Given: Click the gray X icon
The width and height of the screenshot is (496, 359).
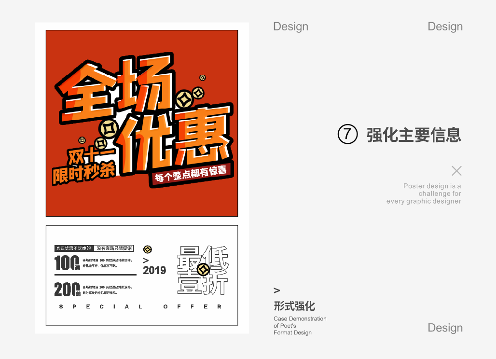Looking at the screenshot, I should coord(456,170).
